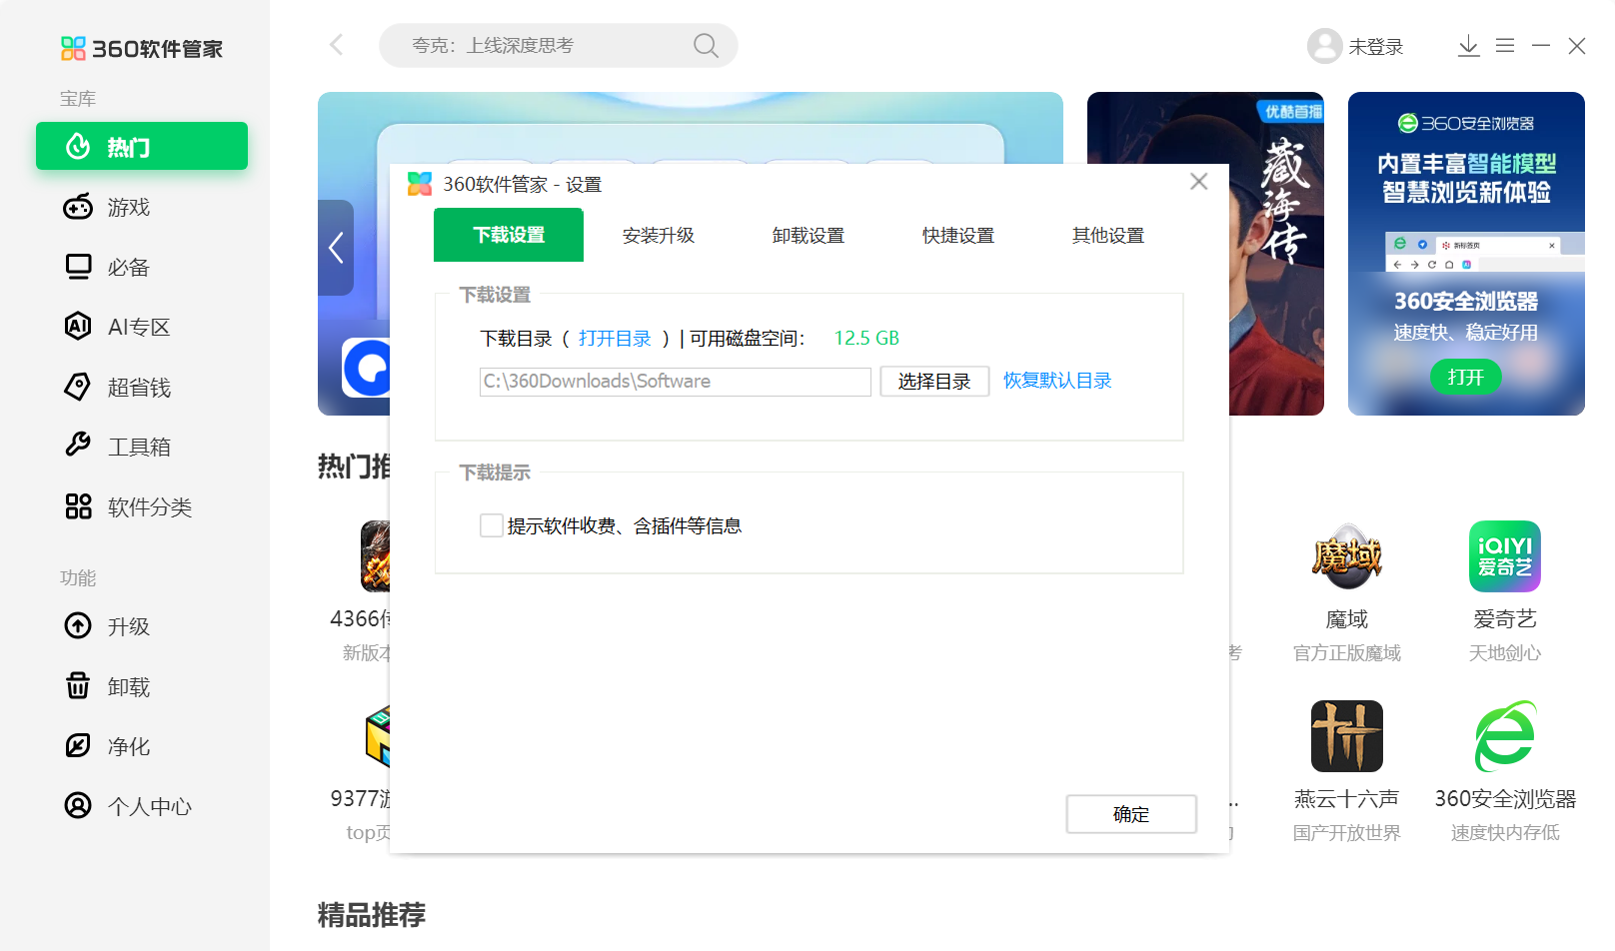Image resolution: width=1615 pixels, height=951 pixels.
Task: Click the 360安全浏览器 name under its icon
Action: click(1505, 799)
